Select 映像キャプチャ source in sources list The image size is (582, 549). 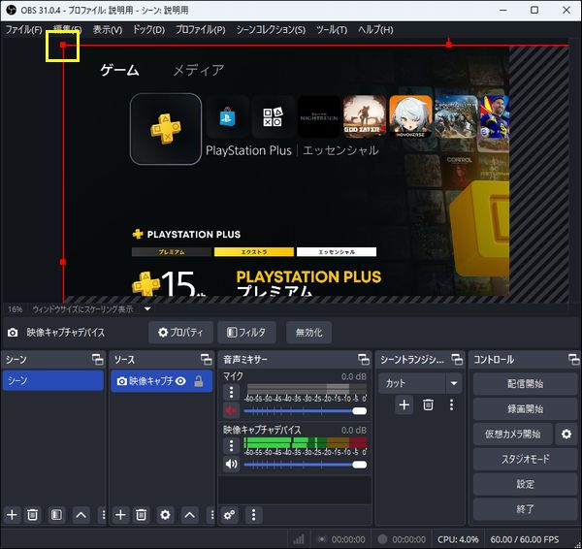pyautogui.click(x=161, y=381)
